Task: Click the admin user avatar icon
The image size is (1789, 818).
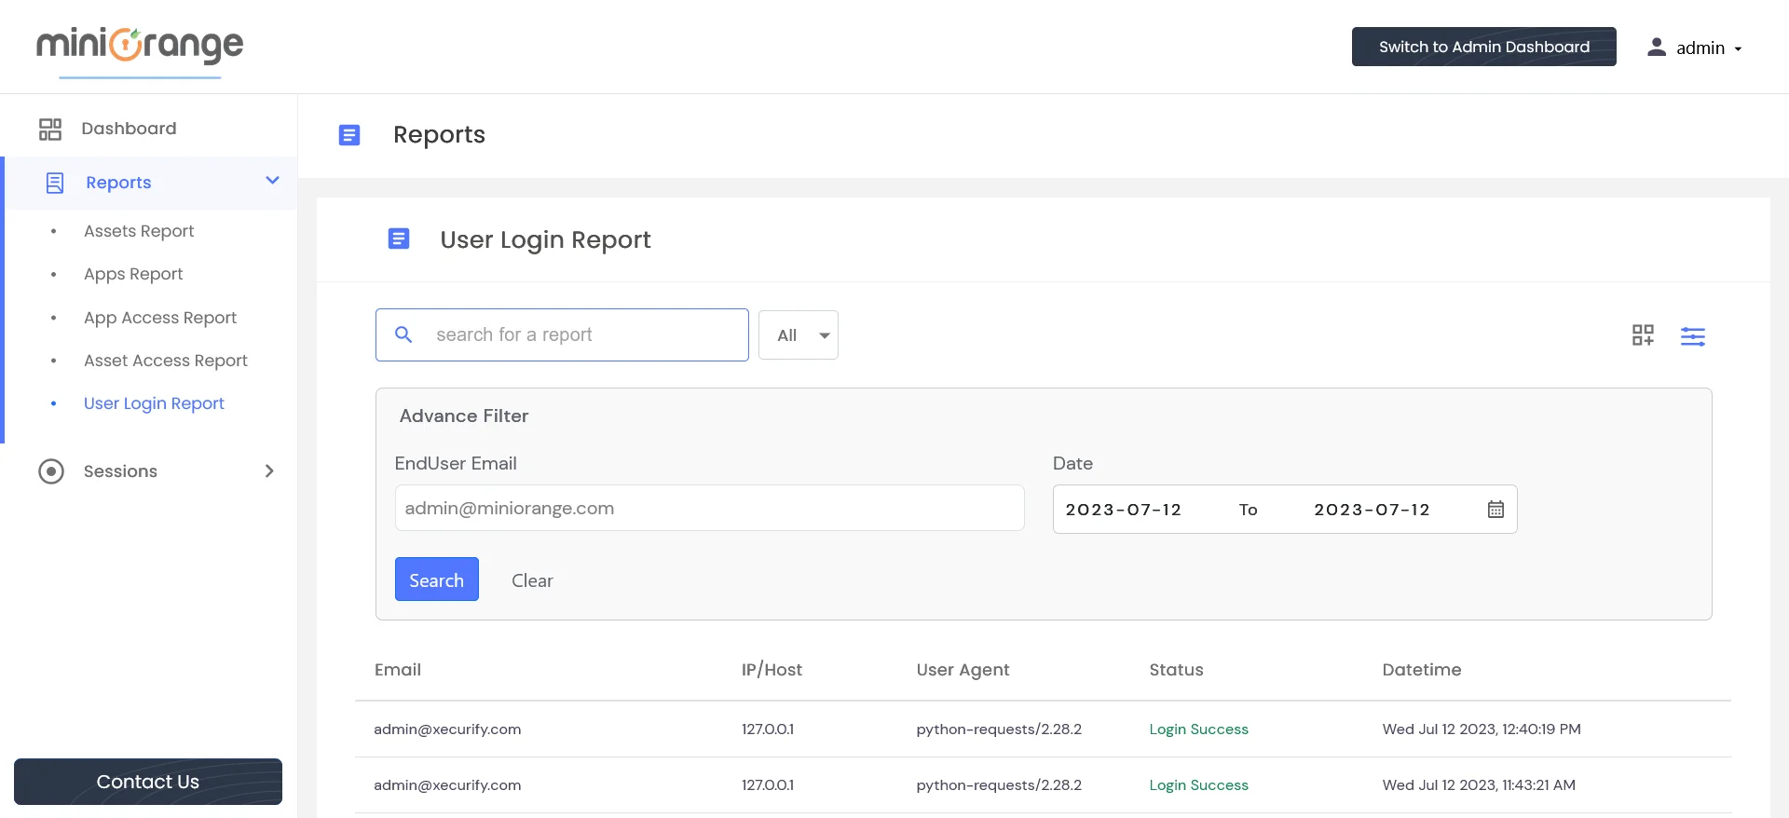Action: pos(1656,48)
